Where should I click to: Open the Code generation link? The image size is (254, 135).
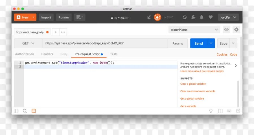(x=233, y=55)
